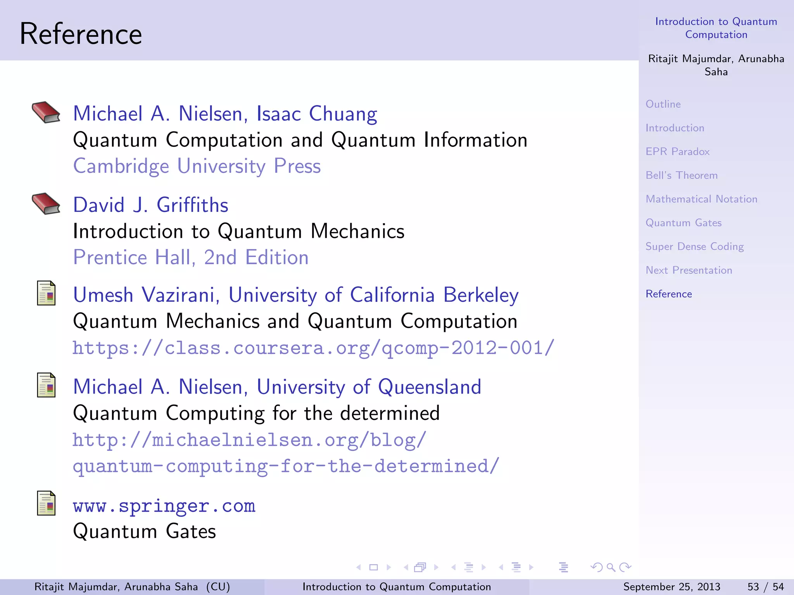Open the www.springer.com link
Viewport: 794px width, 595px height.
pyautogui.click(x=164, y=506)
